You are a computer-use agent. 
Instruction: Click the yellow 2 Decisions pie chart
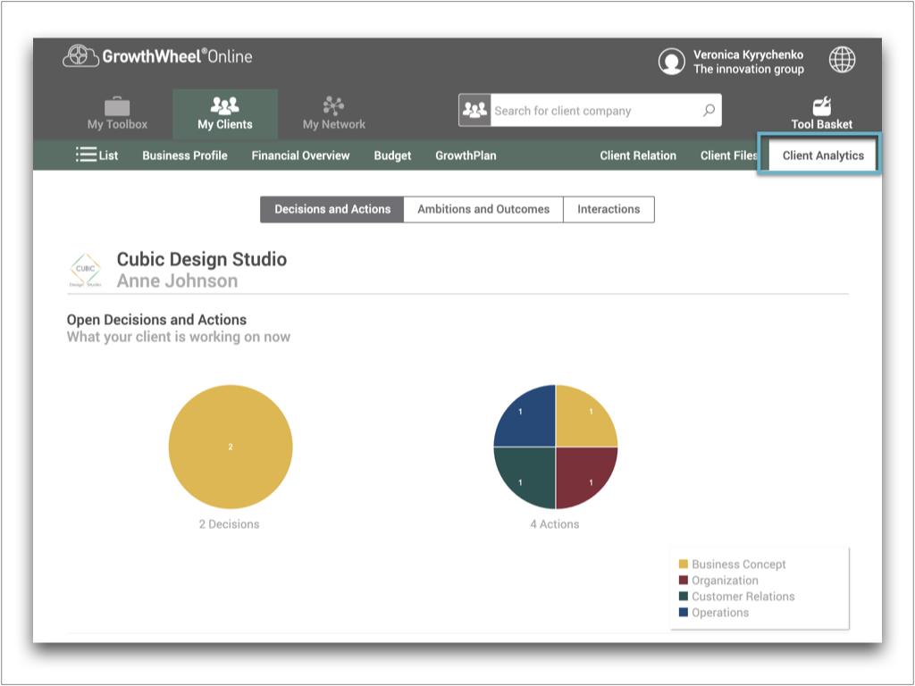pyautogui.click(x=231, y=447)
